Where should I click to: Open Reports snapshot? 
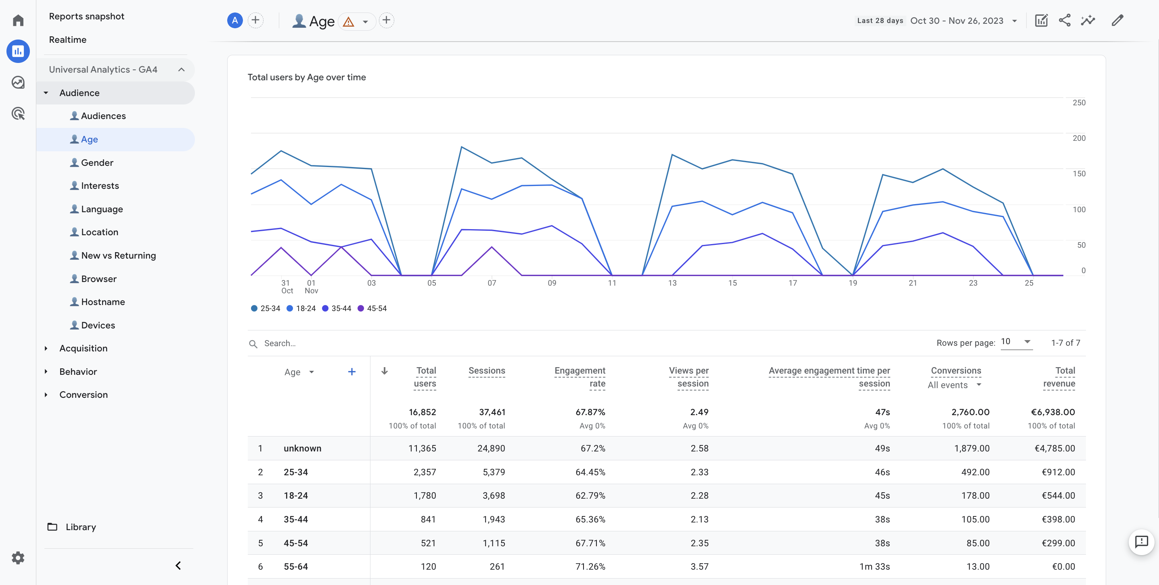[x=86, y=16]
